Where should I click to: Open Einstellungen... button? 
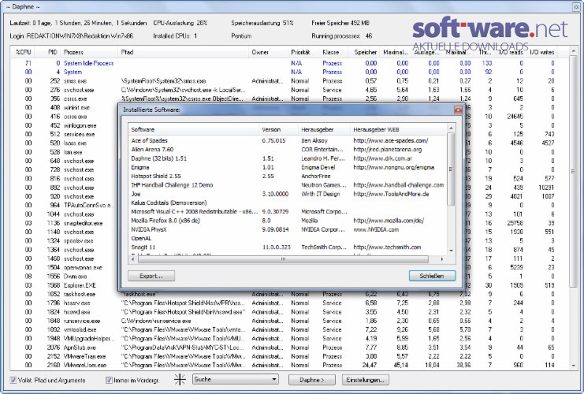click(x=366, y=380)
